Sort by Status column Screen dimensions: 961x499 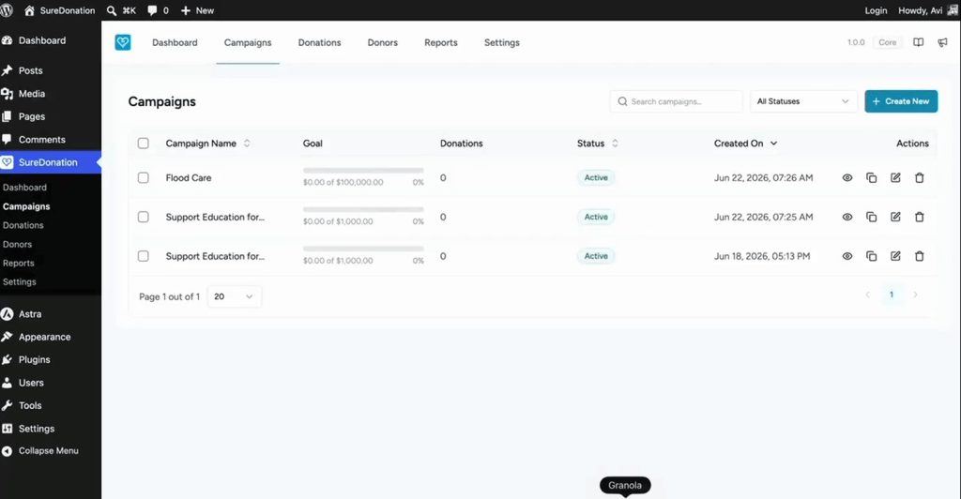point(598,144)
